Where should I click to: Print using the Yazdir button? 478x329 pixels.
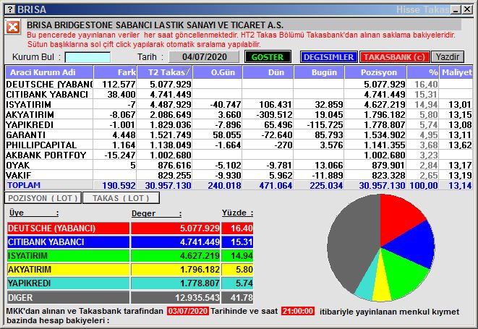tap(447, 57)
